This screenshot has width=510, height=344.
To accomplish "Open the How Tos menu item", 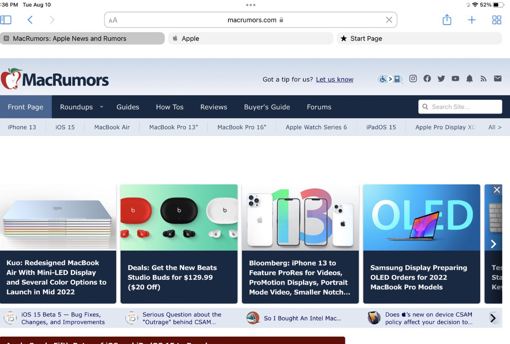I will [x=170, y=107].
